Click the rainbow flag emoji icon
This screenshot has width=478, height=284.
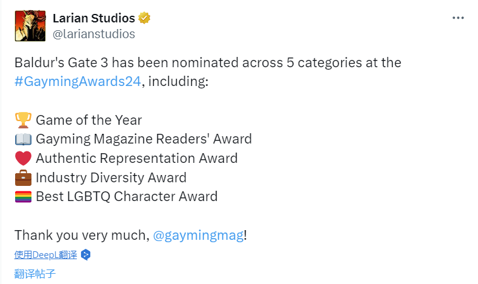pos(22,197)
